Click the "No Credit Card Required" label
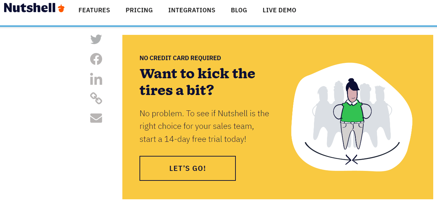The width and height of the screenshot is (437, 202). click(x=180, y=58)
